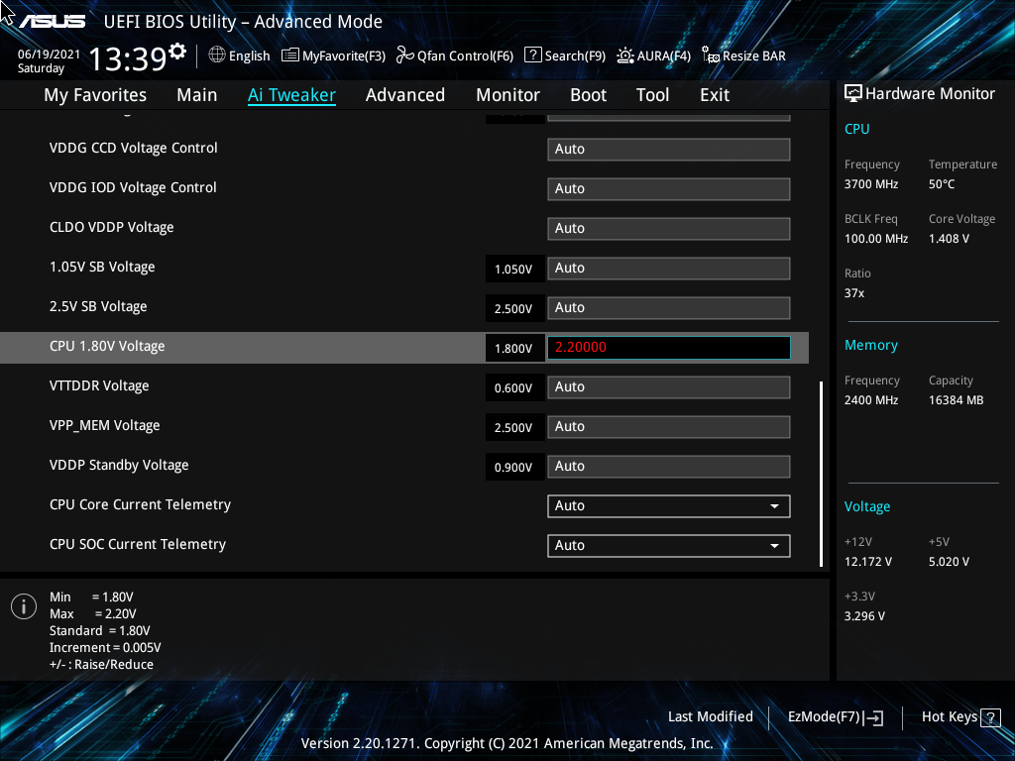Open Qfan Control settings
The height and width of the screenshot is (761, 1015).
click(x=454, y=55)
